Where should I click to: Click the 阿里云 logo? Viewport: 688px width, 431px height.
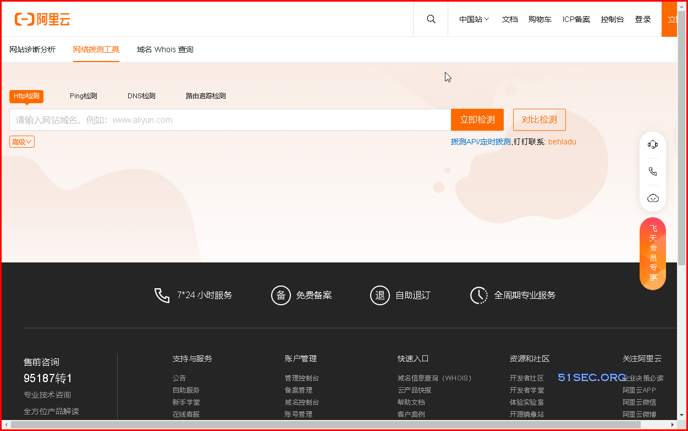pos(42,19)
